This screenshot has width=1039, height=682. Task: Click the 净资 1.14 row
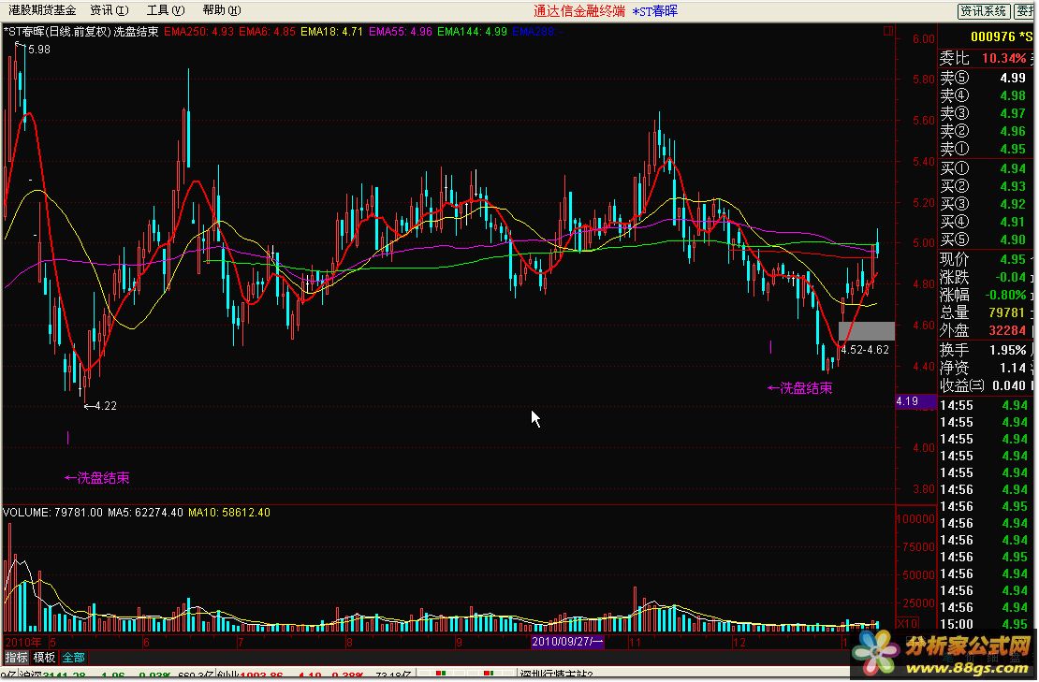[986, 368]
